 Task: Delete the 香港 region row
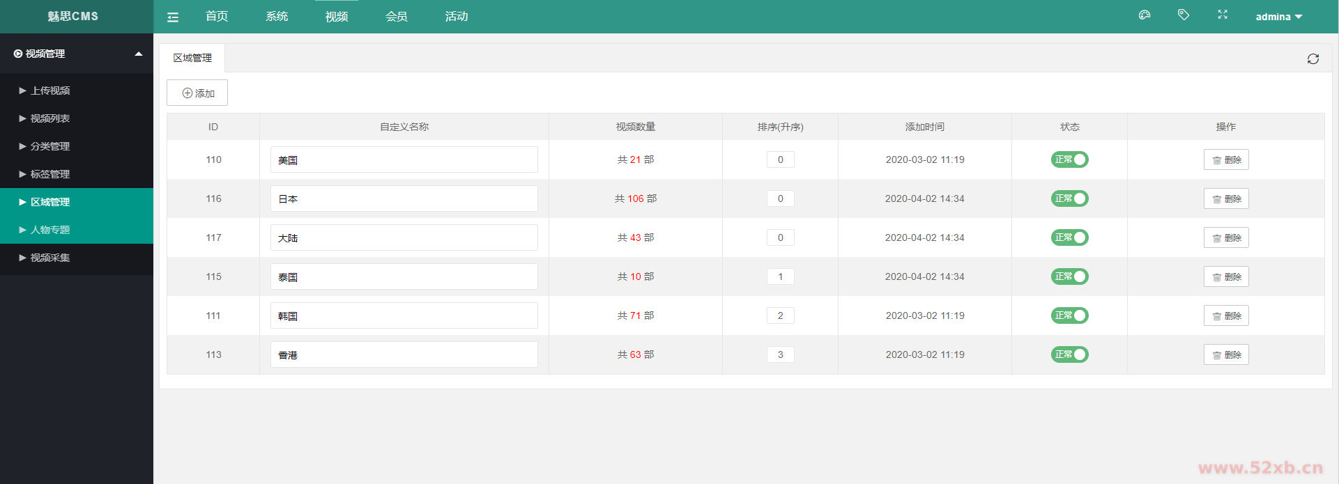1225,354
